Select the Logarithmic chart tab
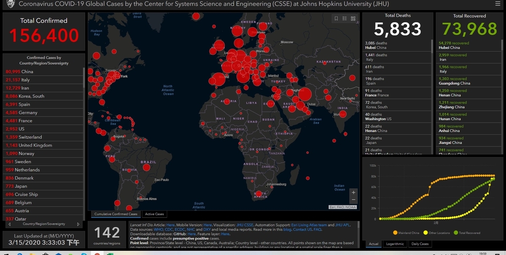The height and width of the screenshot is (255, 506). pos(395,244)
